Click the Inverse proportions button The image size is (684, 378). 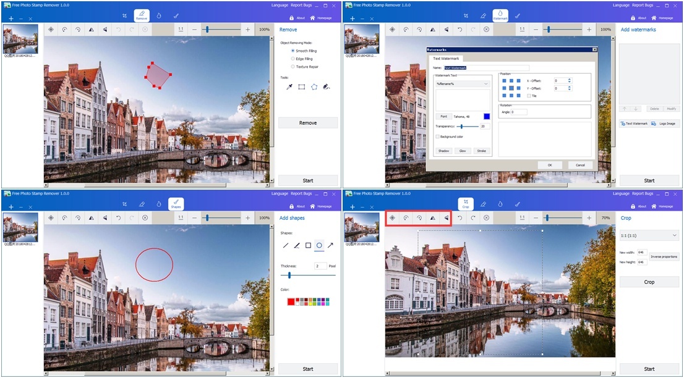(x=664, y=256)
